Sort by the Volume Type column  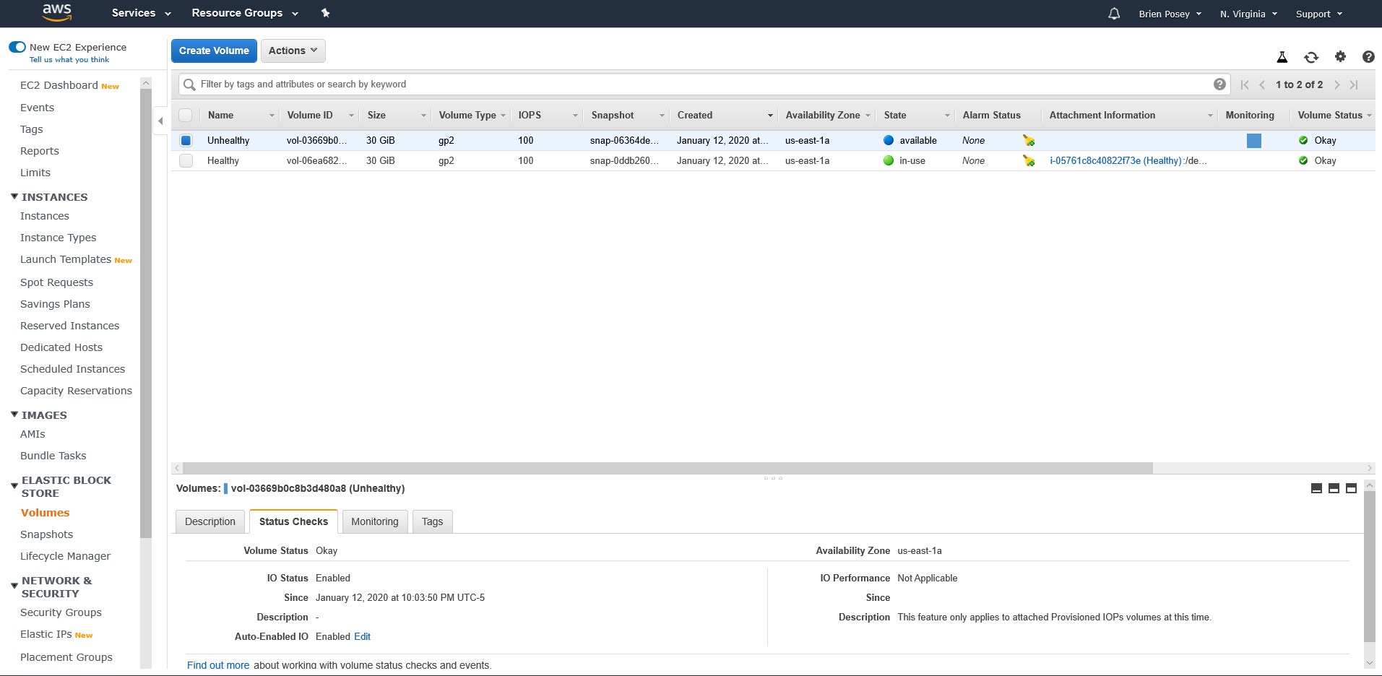point(471,115)
